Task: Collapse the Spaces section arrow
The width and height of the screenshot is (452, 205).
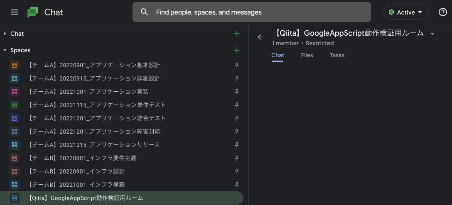Action: click(x=5, y=50)
